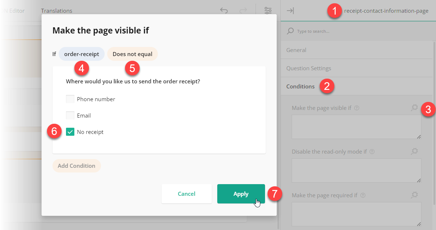Open the 'order-receipt' question selector

pos(82,53)
